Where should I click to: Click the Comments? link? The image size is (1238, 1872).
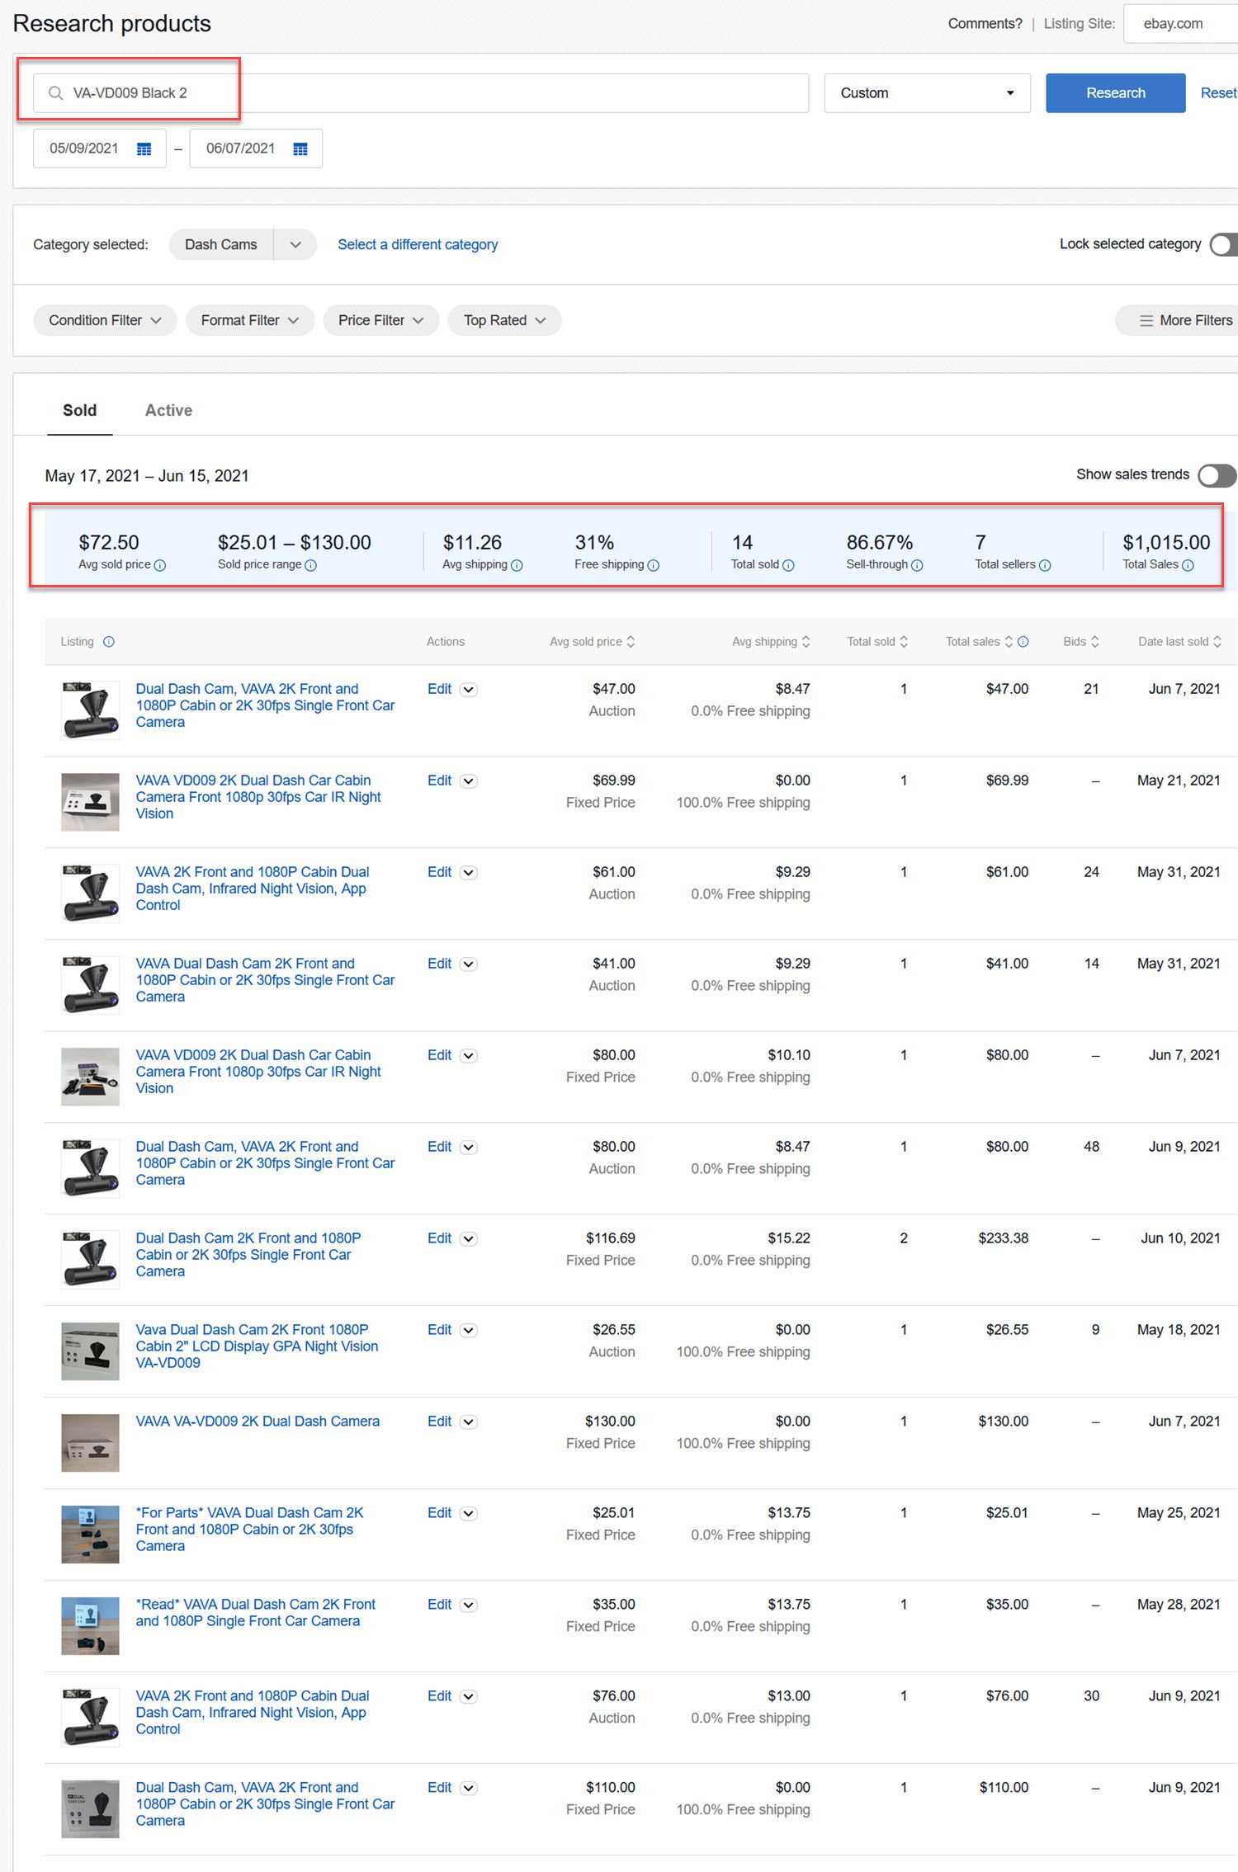(x=985, y=24)
